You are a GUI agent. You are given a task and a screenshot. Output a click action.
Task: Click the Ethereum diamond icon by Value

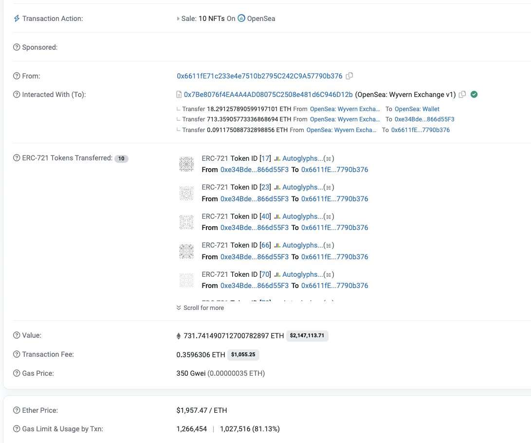(x=179, y=336)
